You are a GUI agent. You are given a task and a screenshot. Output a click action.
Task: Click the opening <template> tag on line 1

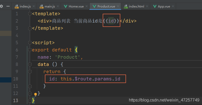point(46,14)
